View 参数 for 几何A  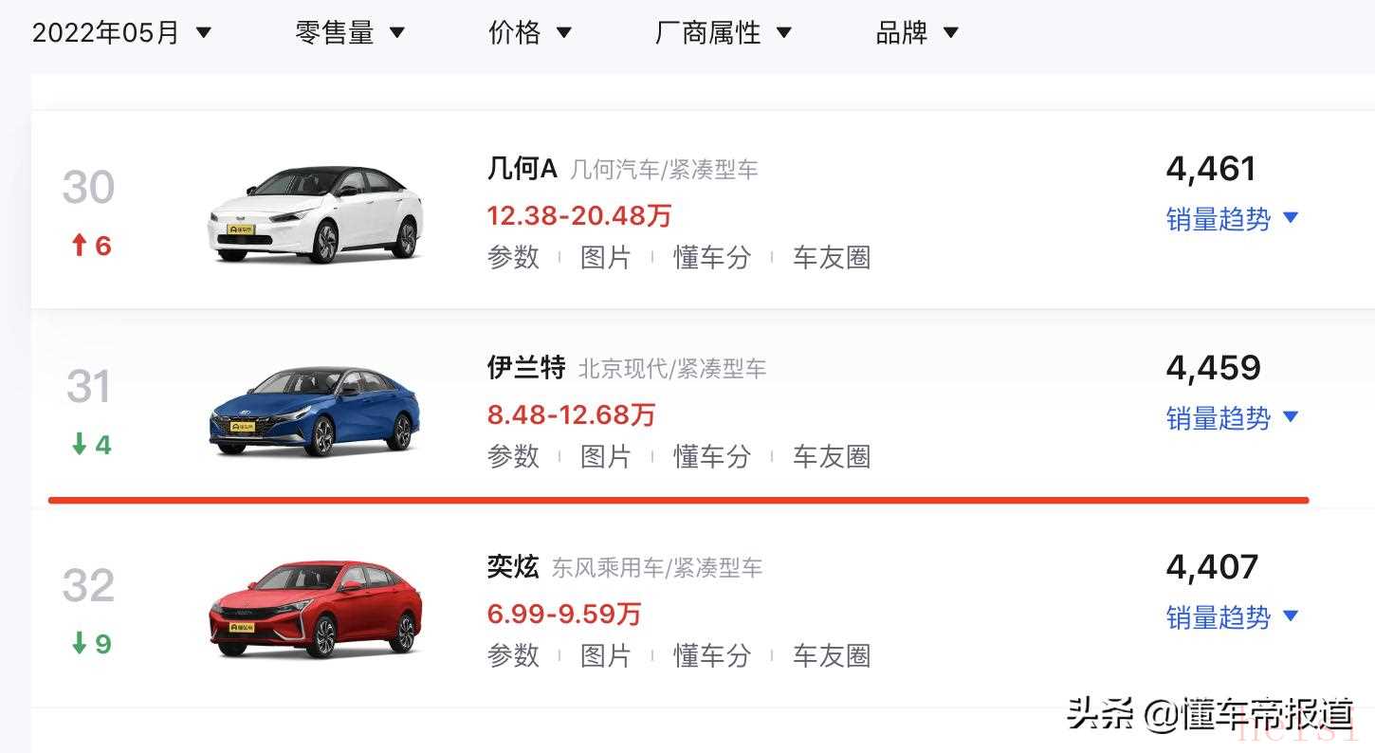pos(513,257)
